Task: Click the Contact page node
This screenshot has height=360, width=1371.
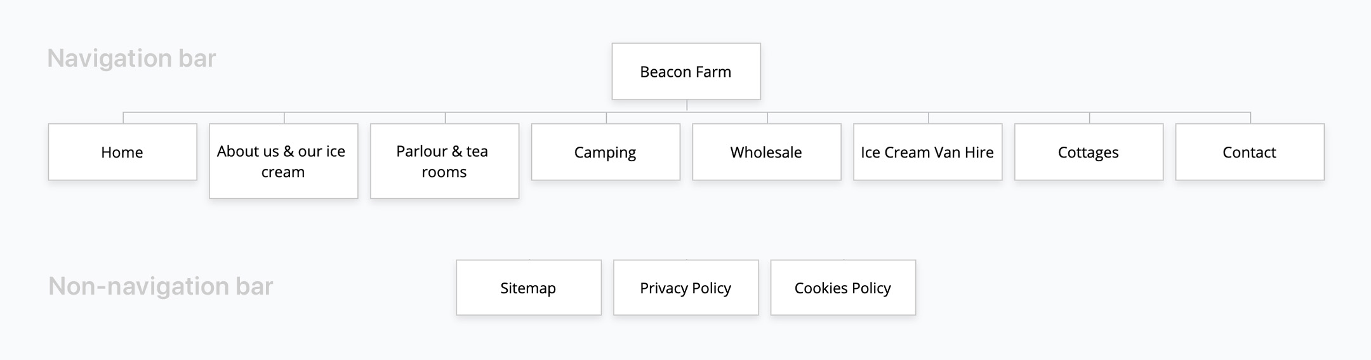Action: (x=1249, y=152)
